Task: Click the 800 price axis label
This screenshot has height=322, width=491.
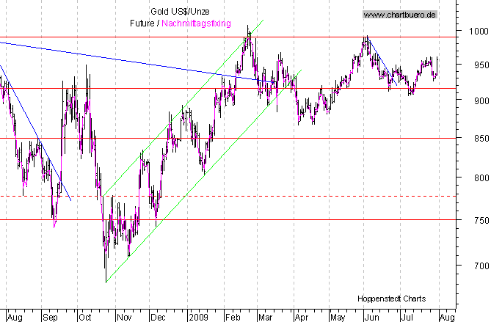Action: pyautogui.click(x=481, y=178)
